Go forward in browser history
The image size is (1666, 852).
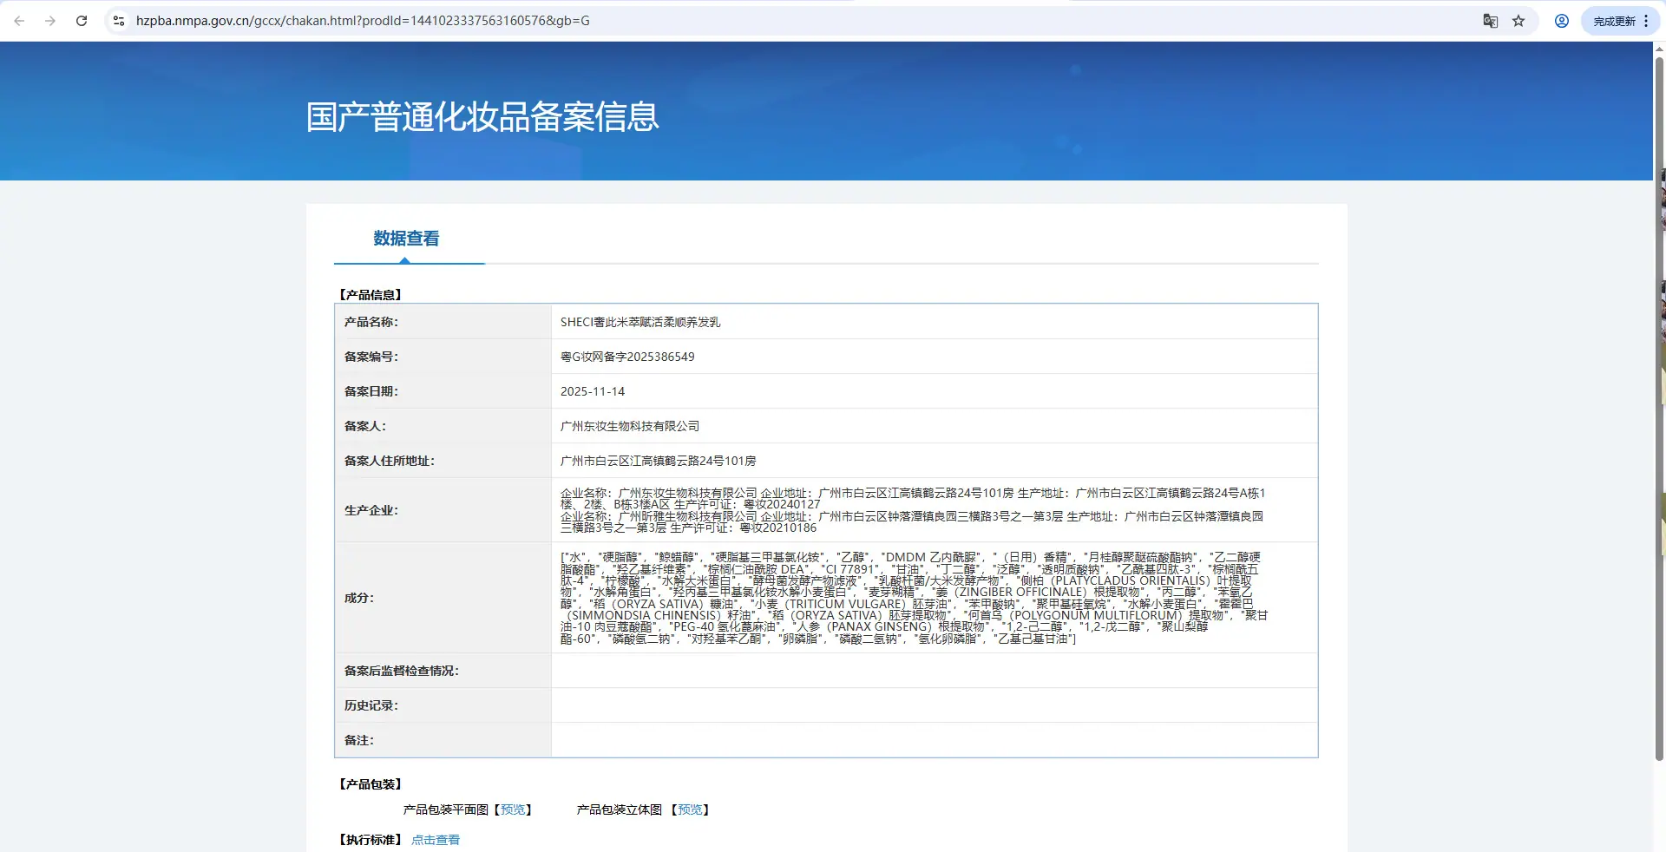[x=50, y=21]
